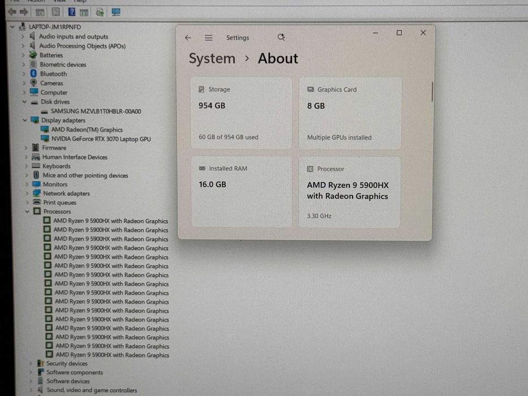Expand Human Interface Devices
Image resolution: width=528 pixels, height=396 pixels.
click(25, 157)
